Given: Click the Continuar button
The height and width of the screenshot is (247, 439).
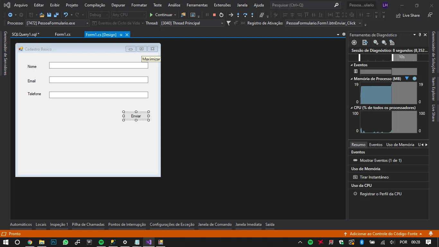Looking at the screenshot, I should [161, 15].
